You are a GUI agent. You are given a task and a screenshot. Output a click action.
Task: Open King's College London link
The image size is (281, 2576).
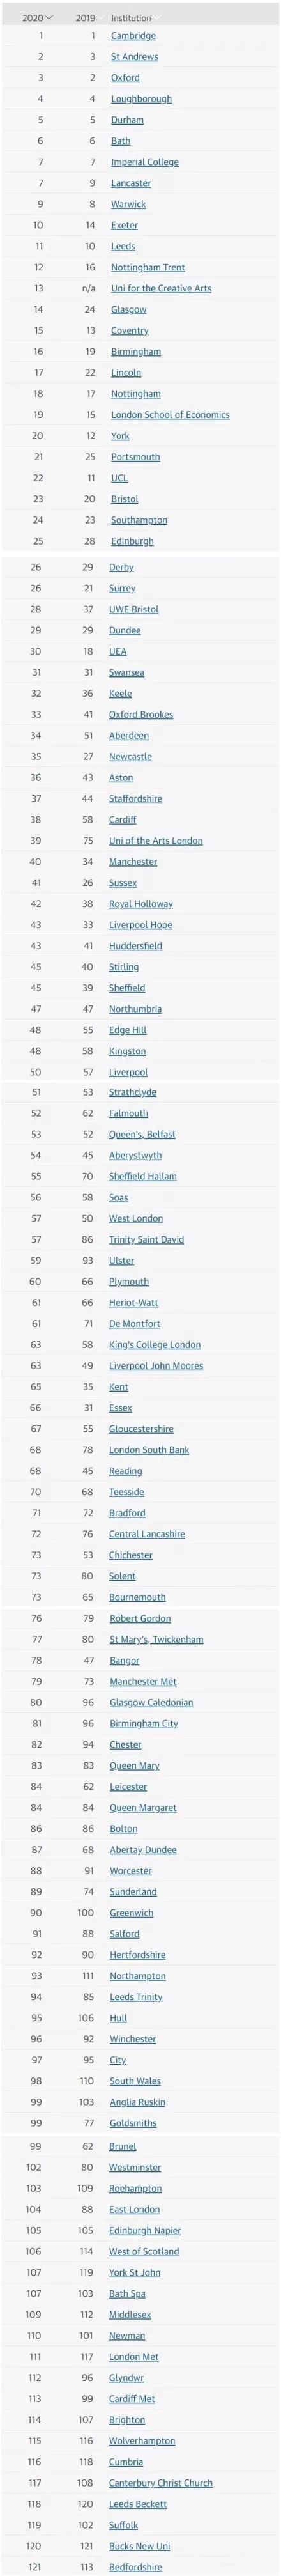click(x=155, y=1345)
